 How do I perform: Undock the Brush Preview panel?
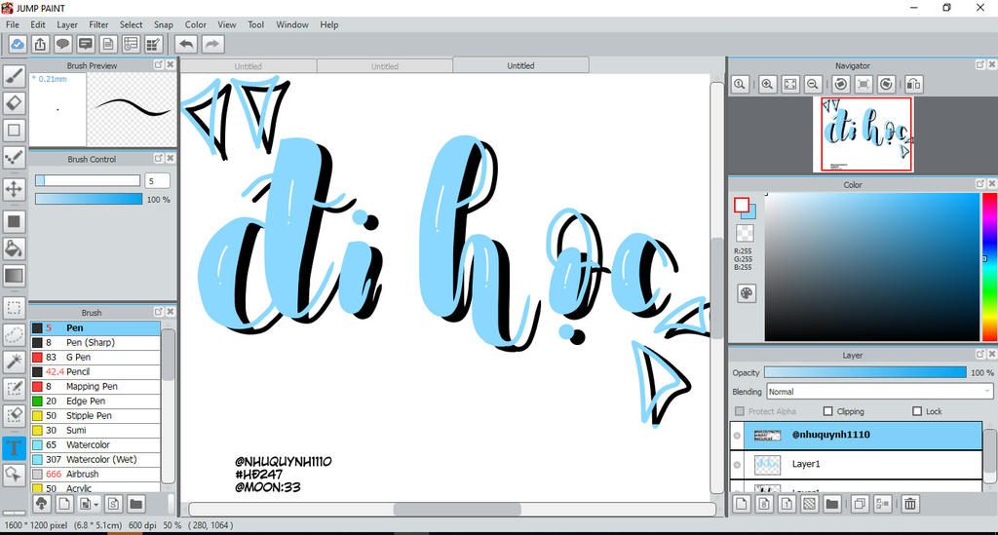click(x=159, y=65)
